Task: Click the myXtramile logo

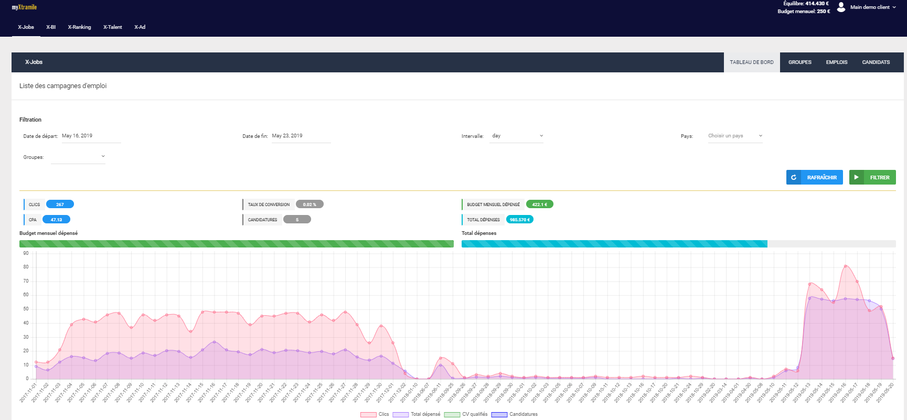Action: click(24, 7)
